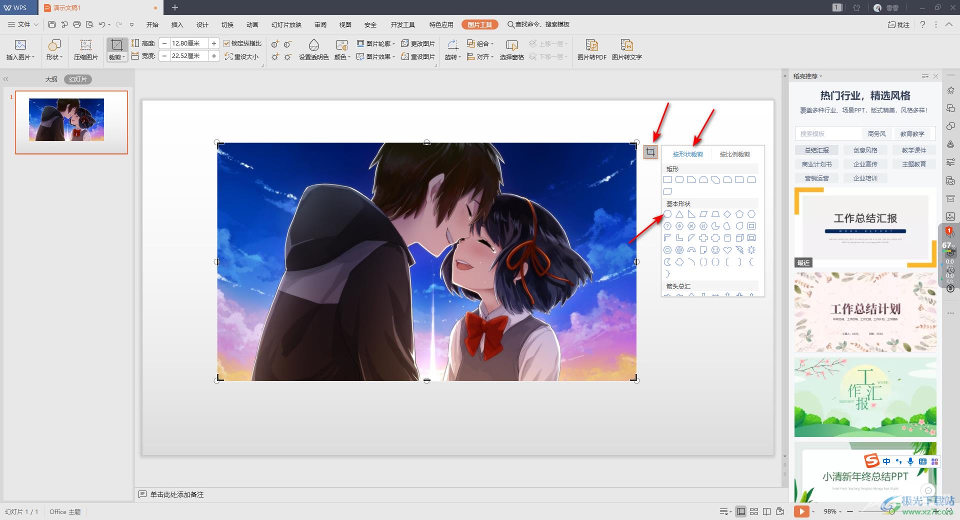This screenshot has width=960, height=520.
Task: Switch panel to Outline (大纲) view
Action: click(x=51, y=79)
